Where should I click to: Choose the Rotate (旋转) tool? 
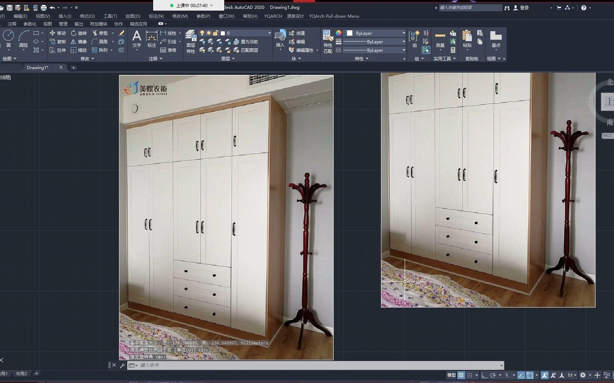click(79, 33)
